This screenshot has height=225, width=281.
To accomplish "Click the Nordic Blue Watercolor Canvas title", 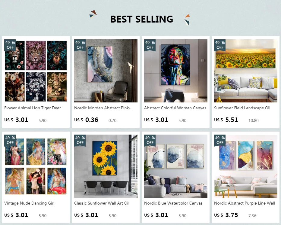I will click(x=173, y=203).
